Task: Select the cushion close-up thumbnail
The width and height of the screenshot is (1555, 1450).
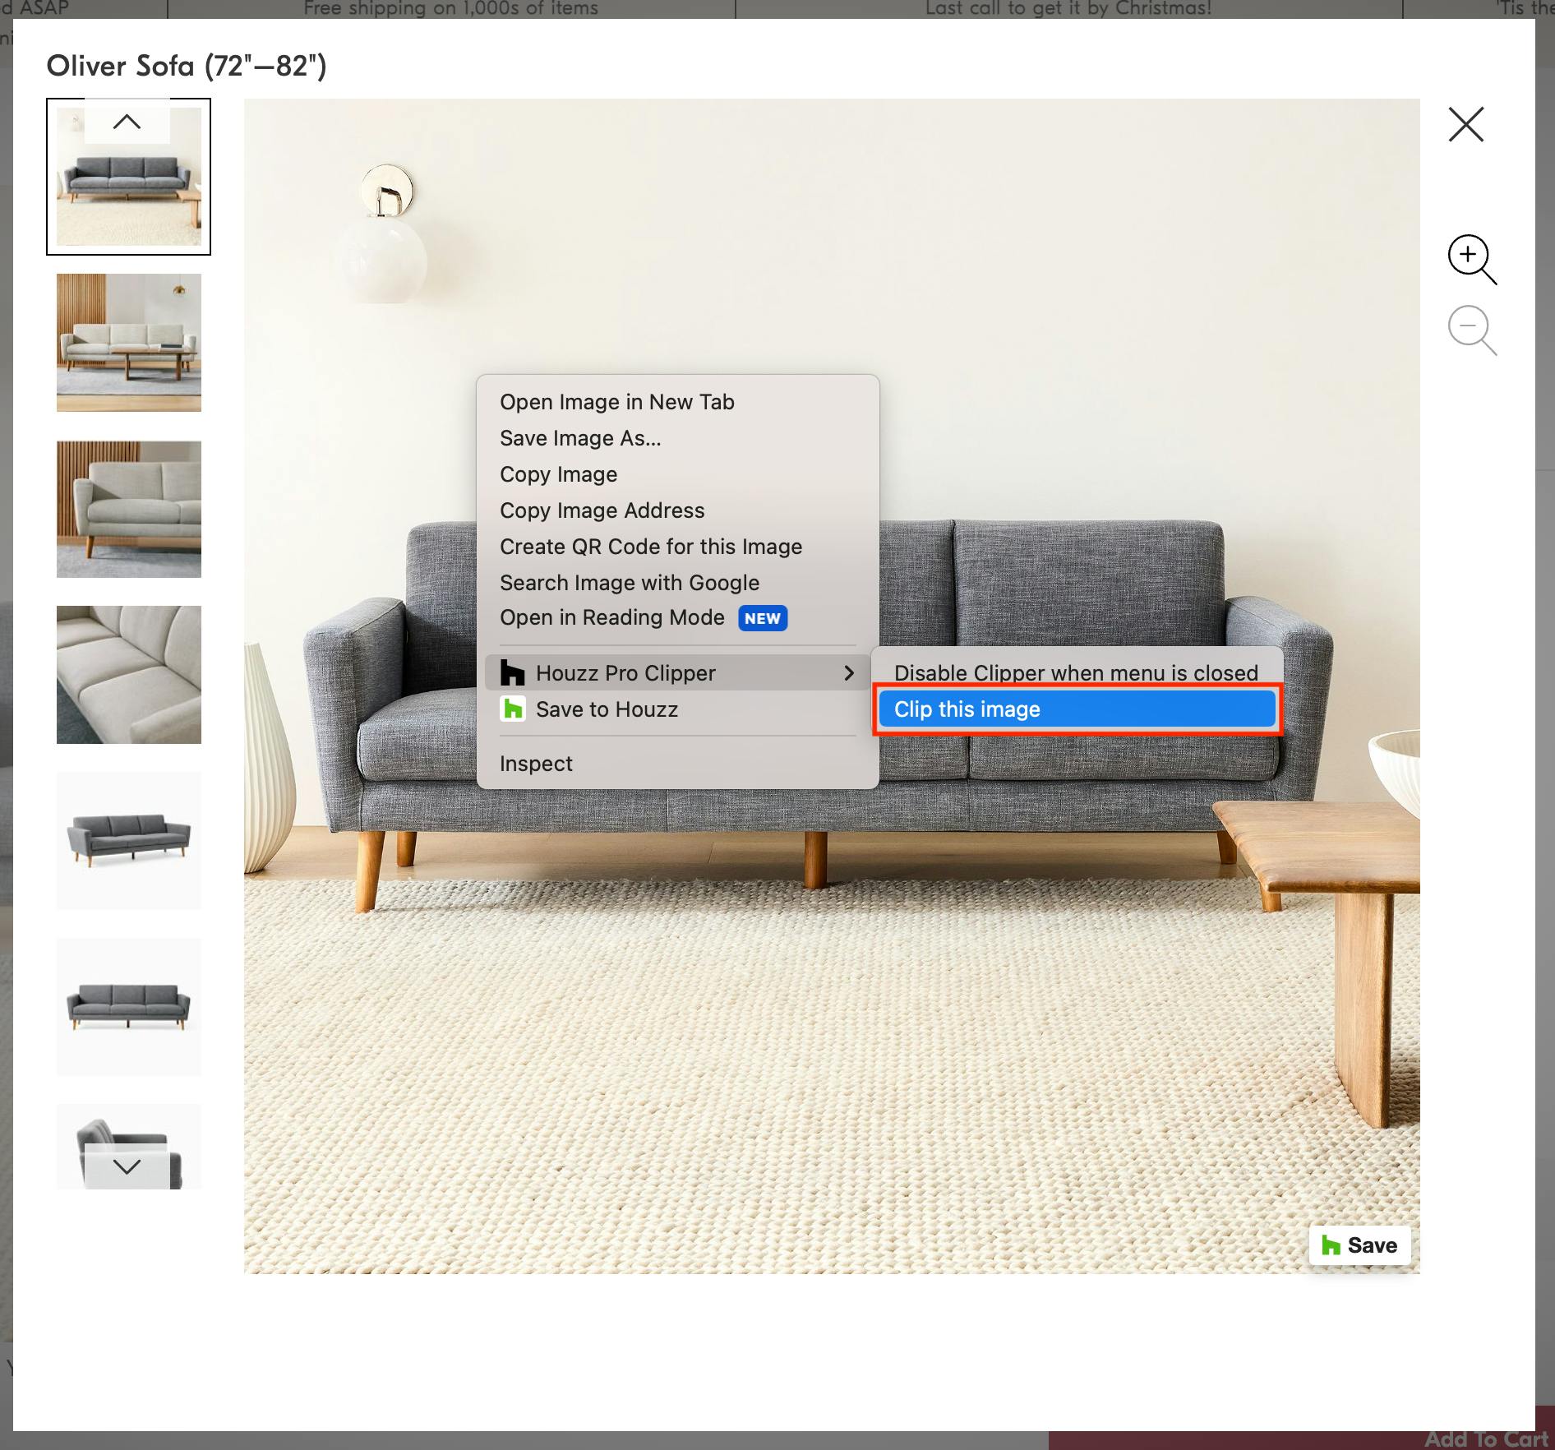Action: coord(129,675)
